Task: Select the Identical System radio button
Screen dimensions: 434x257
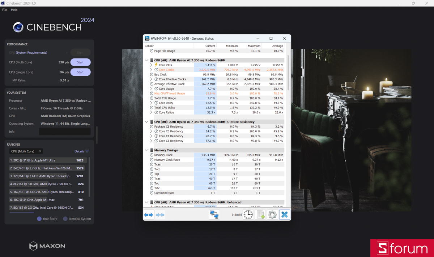Action: [x=64, y=218]
